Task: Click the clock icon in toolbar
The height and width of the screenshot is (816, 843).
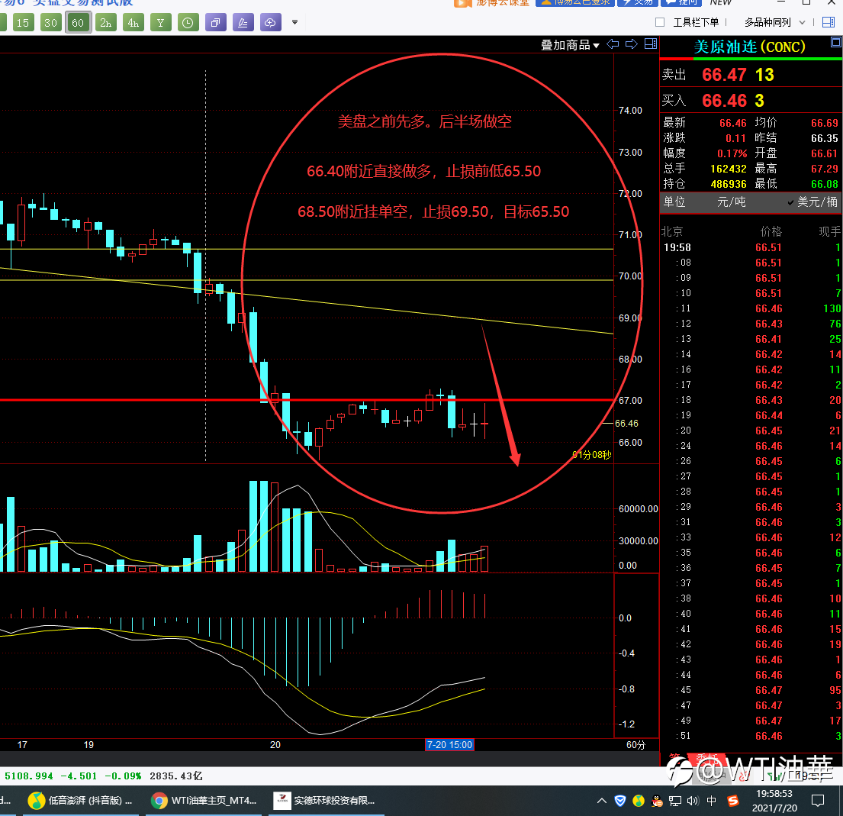Action: click(x=188, y=23)
